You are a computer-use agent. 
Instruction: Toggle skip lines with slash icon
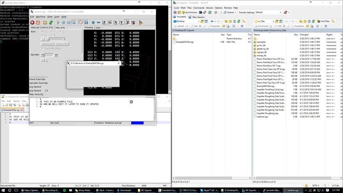click(81, 23)
